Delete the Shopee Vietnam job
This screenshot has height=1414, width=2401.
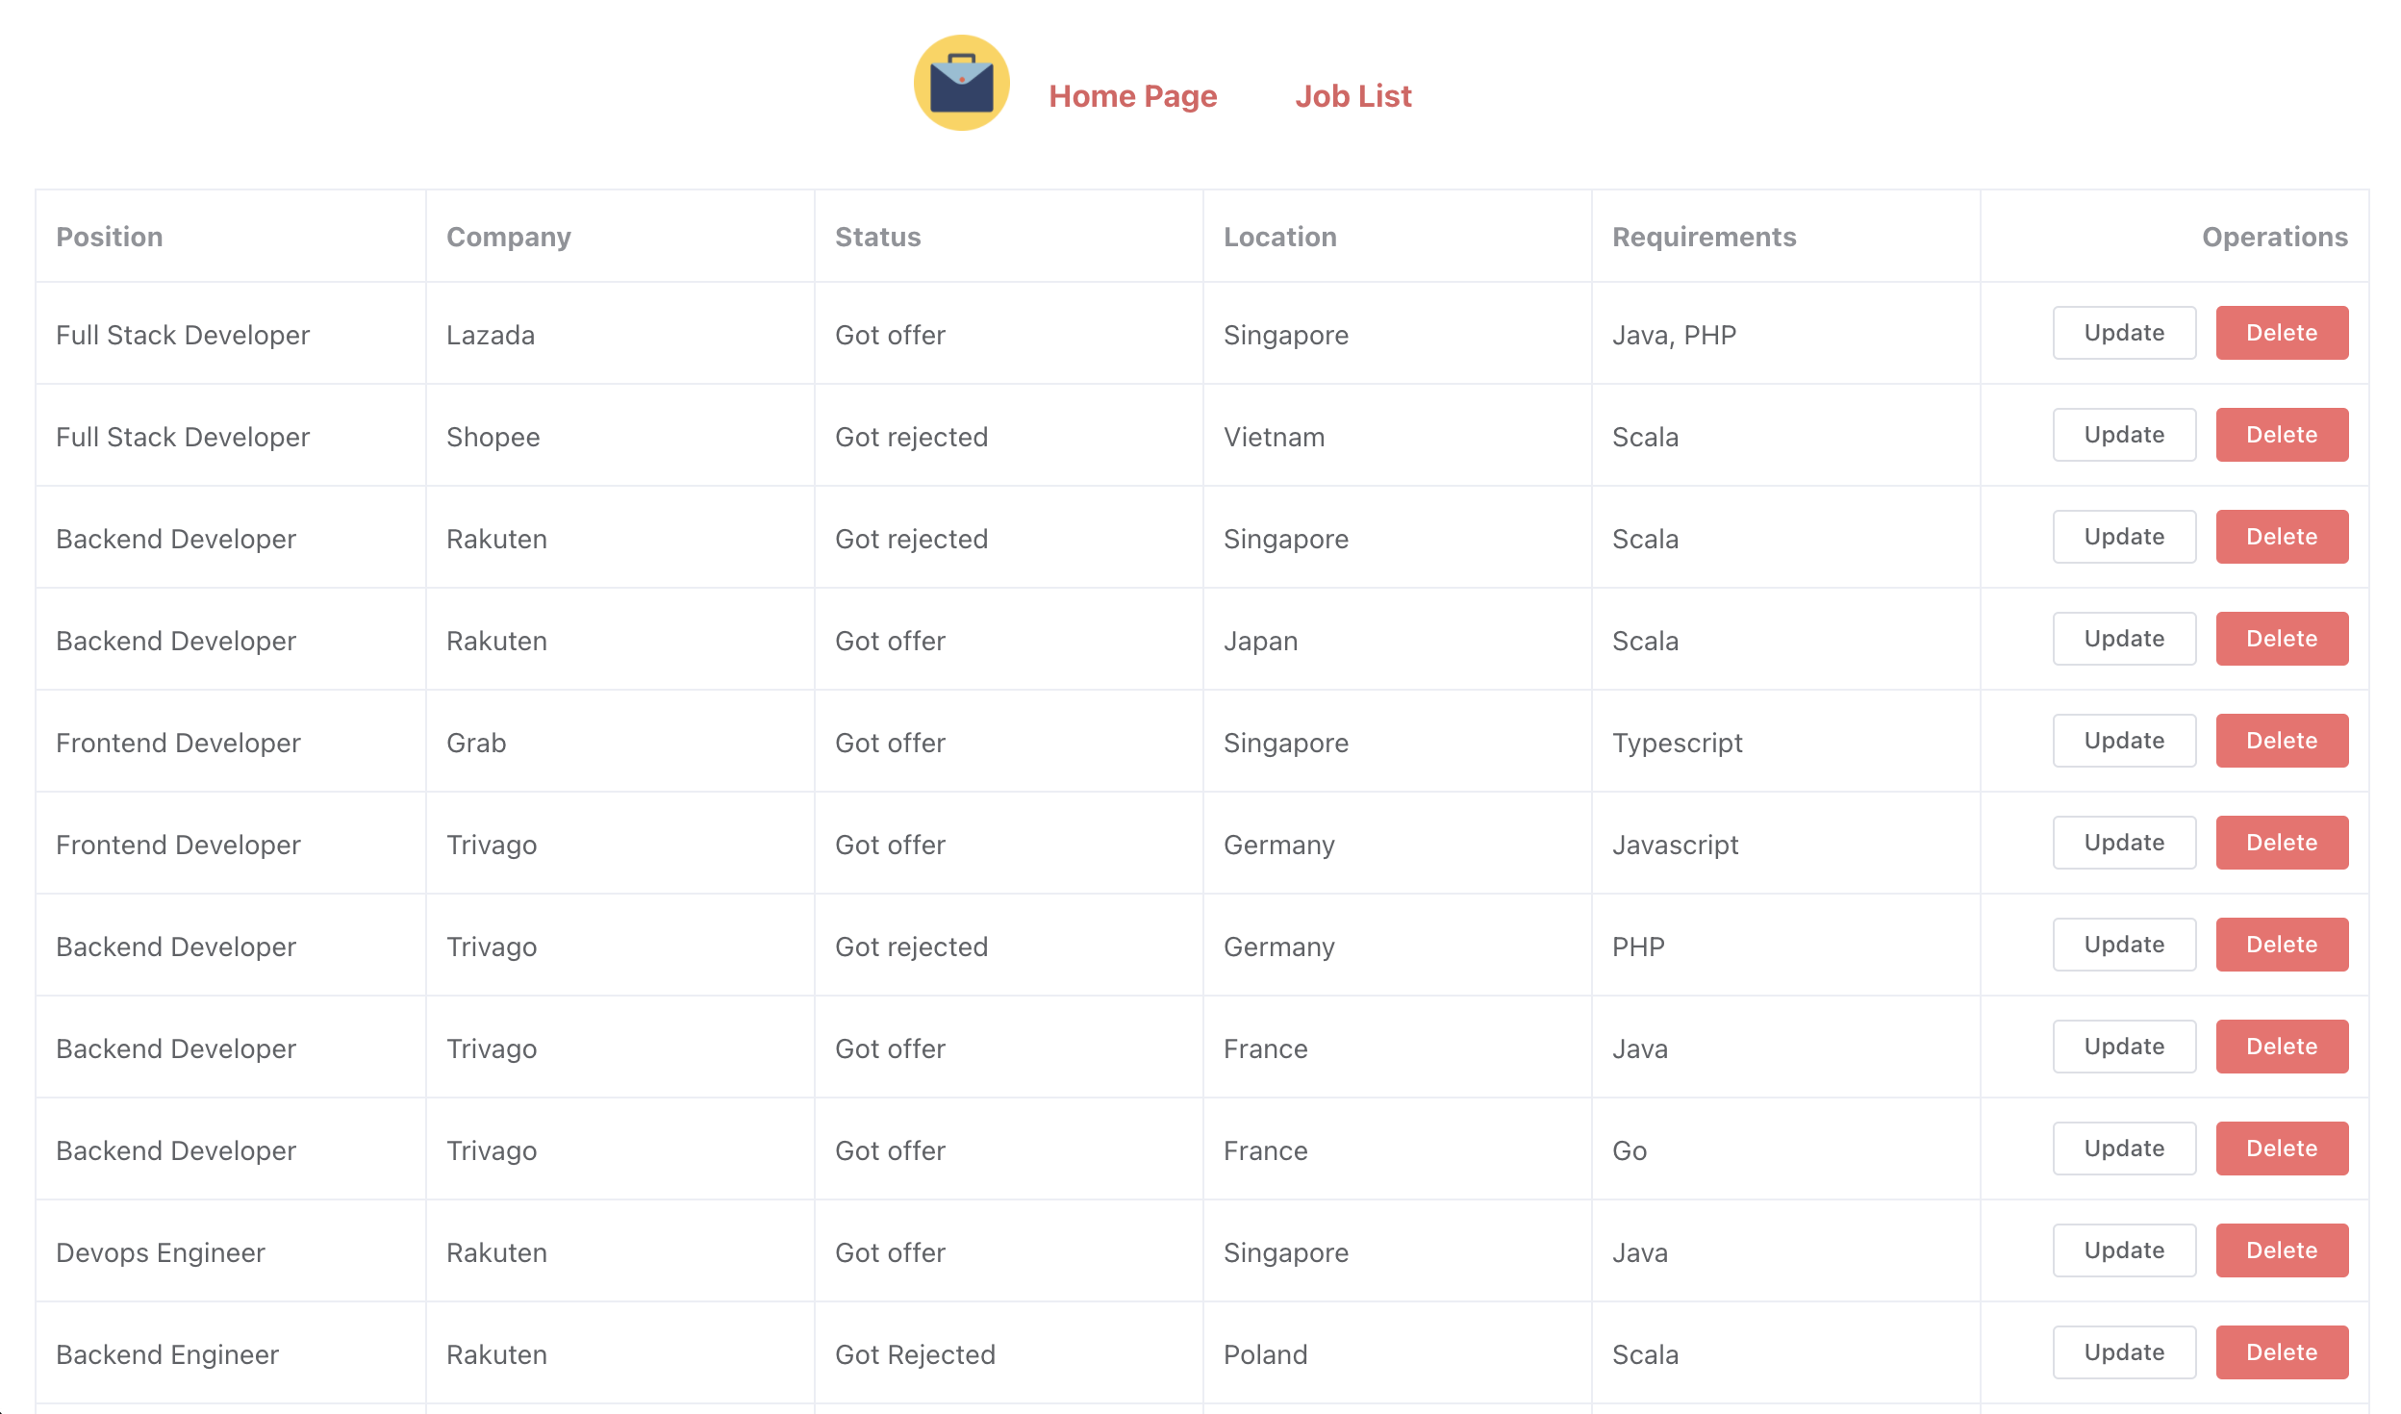(x=2281, y=435)
